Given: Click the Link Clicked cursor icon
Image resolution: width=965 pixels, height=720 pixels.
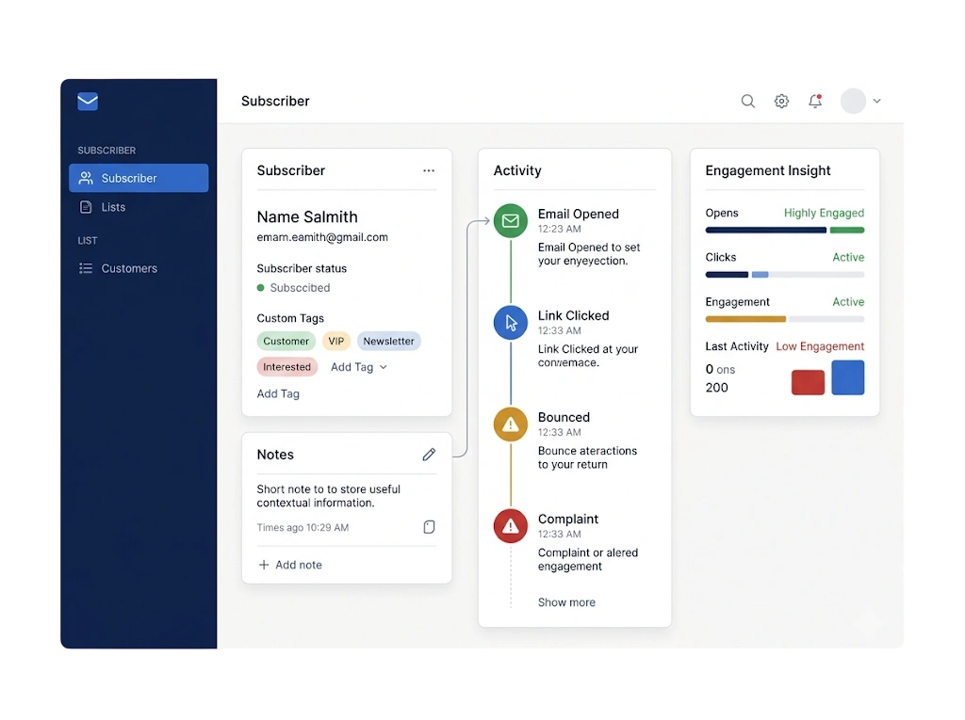Looking at the screenshot, I should [x=510, y=322].
